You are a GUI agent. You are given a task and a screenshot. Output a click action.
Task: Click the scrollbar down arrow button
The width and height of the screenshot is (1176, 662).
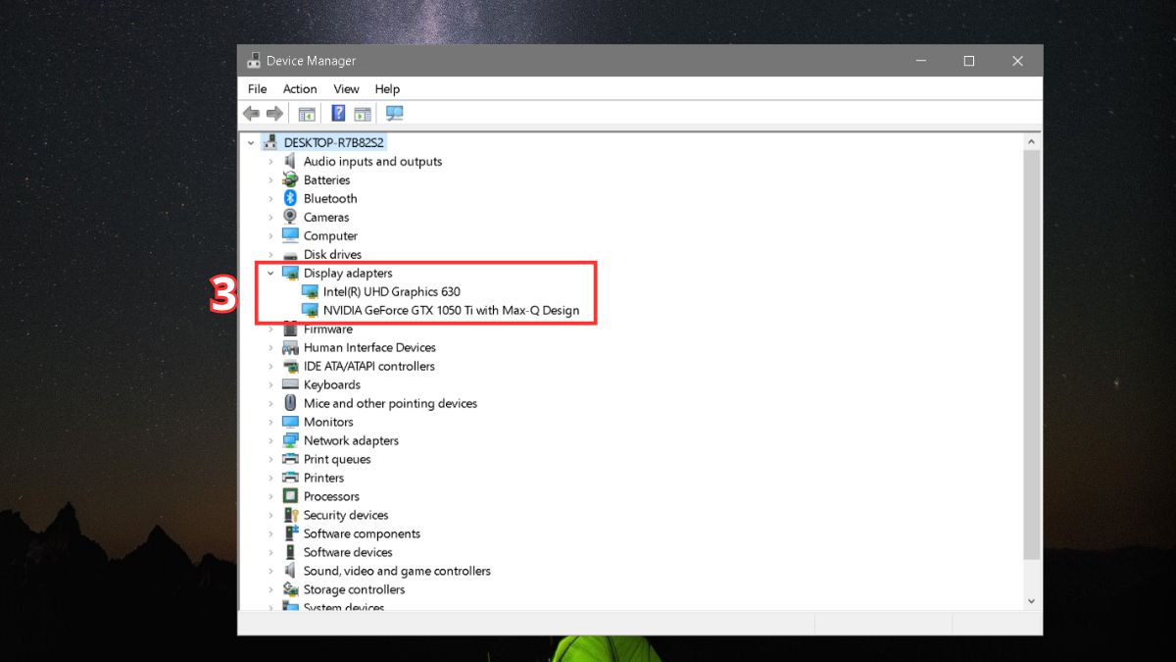pos(1031,600)
